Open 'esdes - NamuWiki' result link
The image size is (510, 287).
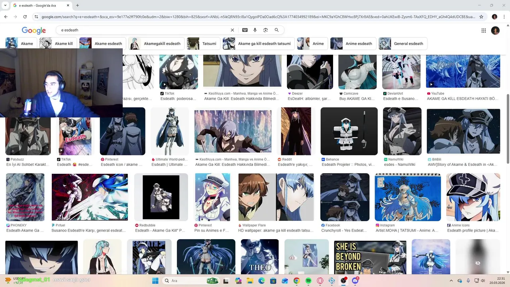pos(400,164)
